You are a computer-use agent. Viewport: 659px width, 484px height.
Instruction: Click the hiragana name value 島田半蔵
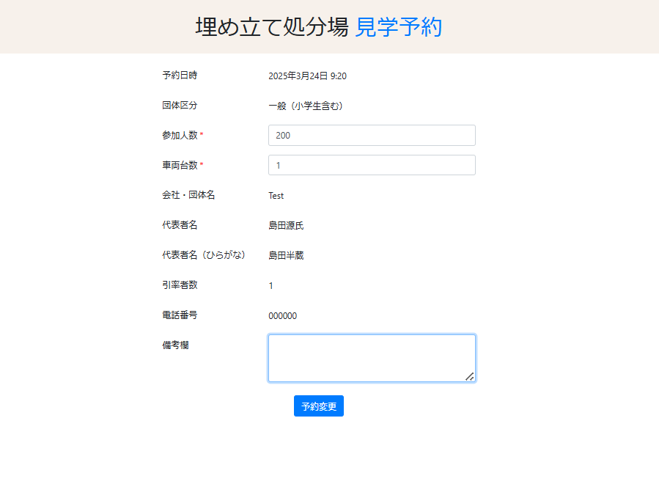286,255
